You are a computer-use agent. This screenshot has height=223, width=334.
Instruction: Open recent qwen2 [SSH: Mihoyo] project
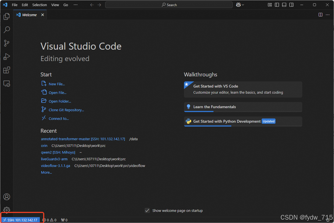click(x=58, y=152)
